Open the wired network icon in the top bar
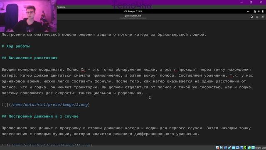 click(255, 11)
